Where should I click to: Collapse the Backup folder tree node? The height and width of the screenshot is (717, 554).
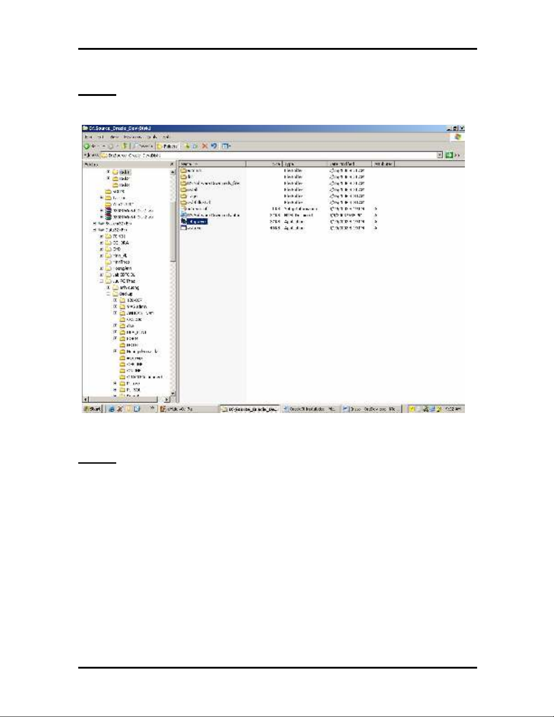pos(109,294)
